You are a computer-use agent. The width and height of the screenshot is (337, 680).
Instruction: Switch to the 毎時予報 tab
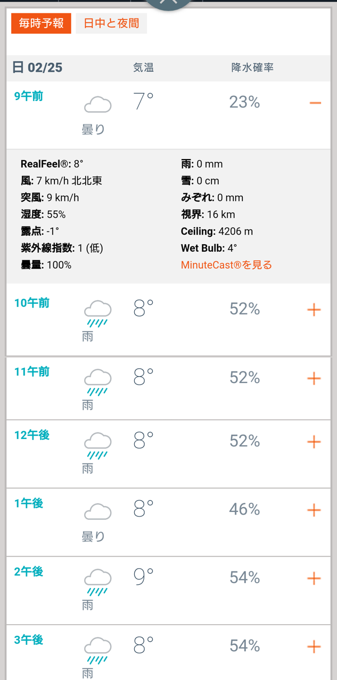click(41, 23)
